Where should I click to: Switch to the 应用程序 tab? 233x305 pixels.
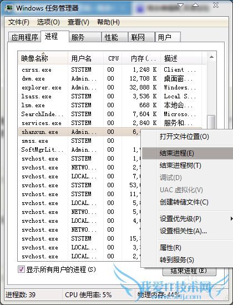tap(24, 37)
